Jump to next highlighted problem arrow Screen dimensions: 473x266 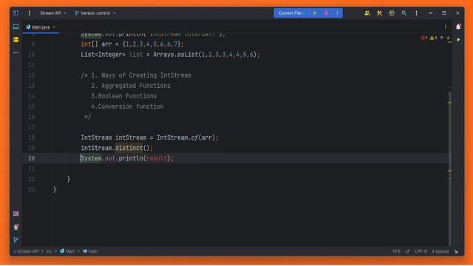(x=448, y=38)
